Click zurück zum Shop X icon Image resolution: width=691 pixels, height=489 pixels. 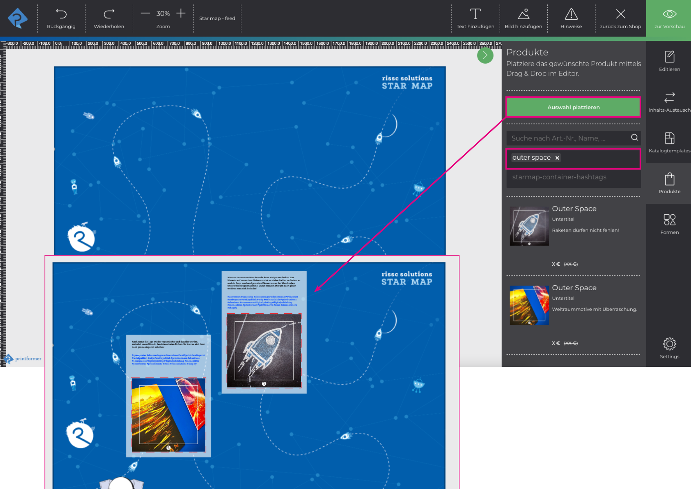[620, 14]
